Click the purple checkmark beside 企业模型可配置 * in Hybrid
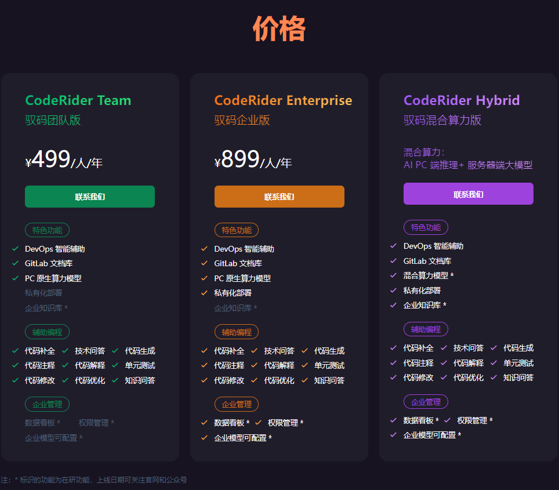 394,435
